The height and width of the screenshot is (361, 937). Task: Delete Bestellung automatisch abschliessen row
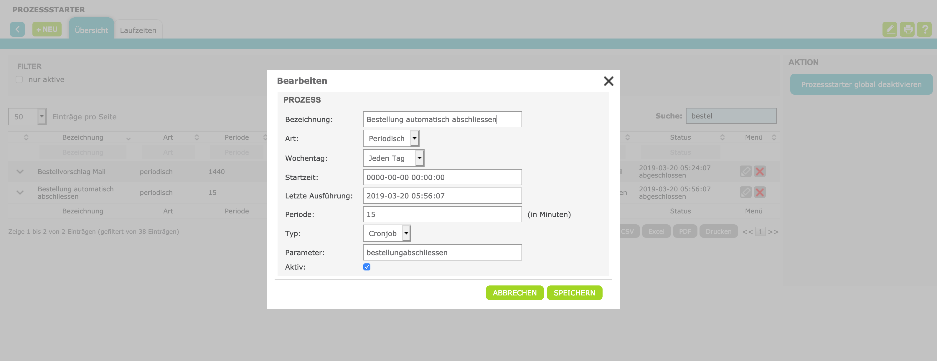tap(760, 192)
